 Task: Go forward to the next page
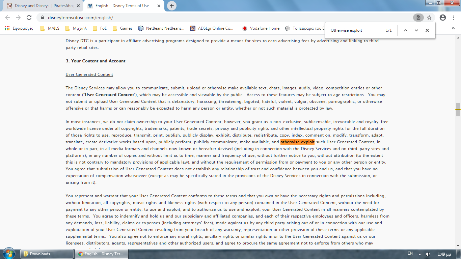18,18
